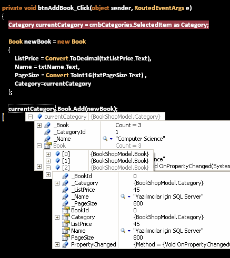Image resolution: width=230 pixels, height=258 pixels.
Task: Expand the _Category field of book [2]
Action: coord(57,183)
